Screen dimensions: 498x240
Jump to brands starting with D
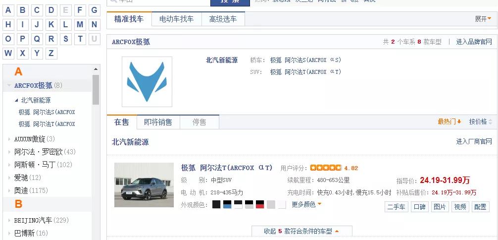click(51, 10)
